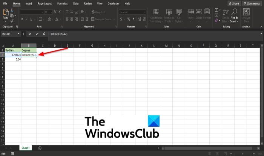Screen dimensions: 264x156
Task: Click the Decrease Decimal icon
Action: pyautogui.click(x=144, y=19)
